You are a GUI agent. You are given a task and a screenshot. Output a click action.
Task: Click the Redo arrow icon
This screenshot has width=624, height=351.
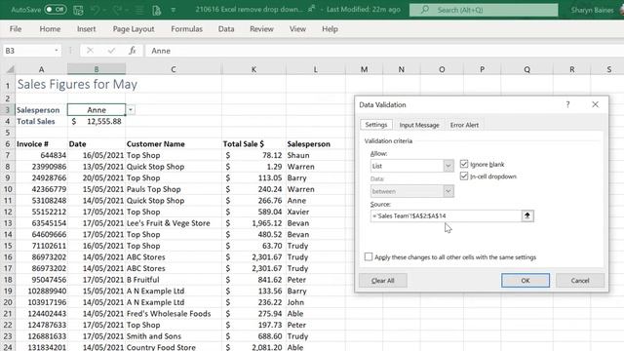click(118, 10)
